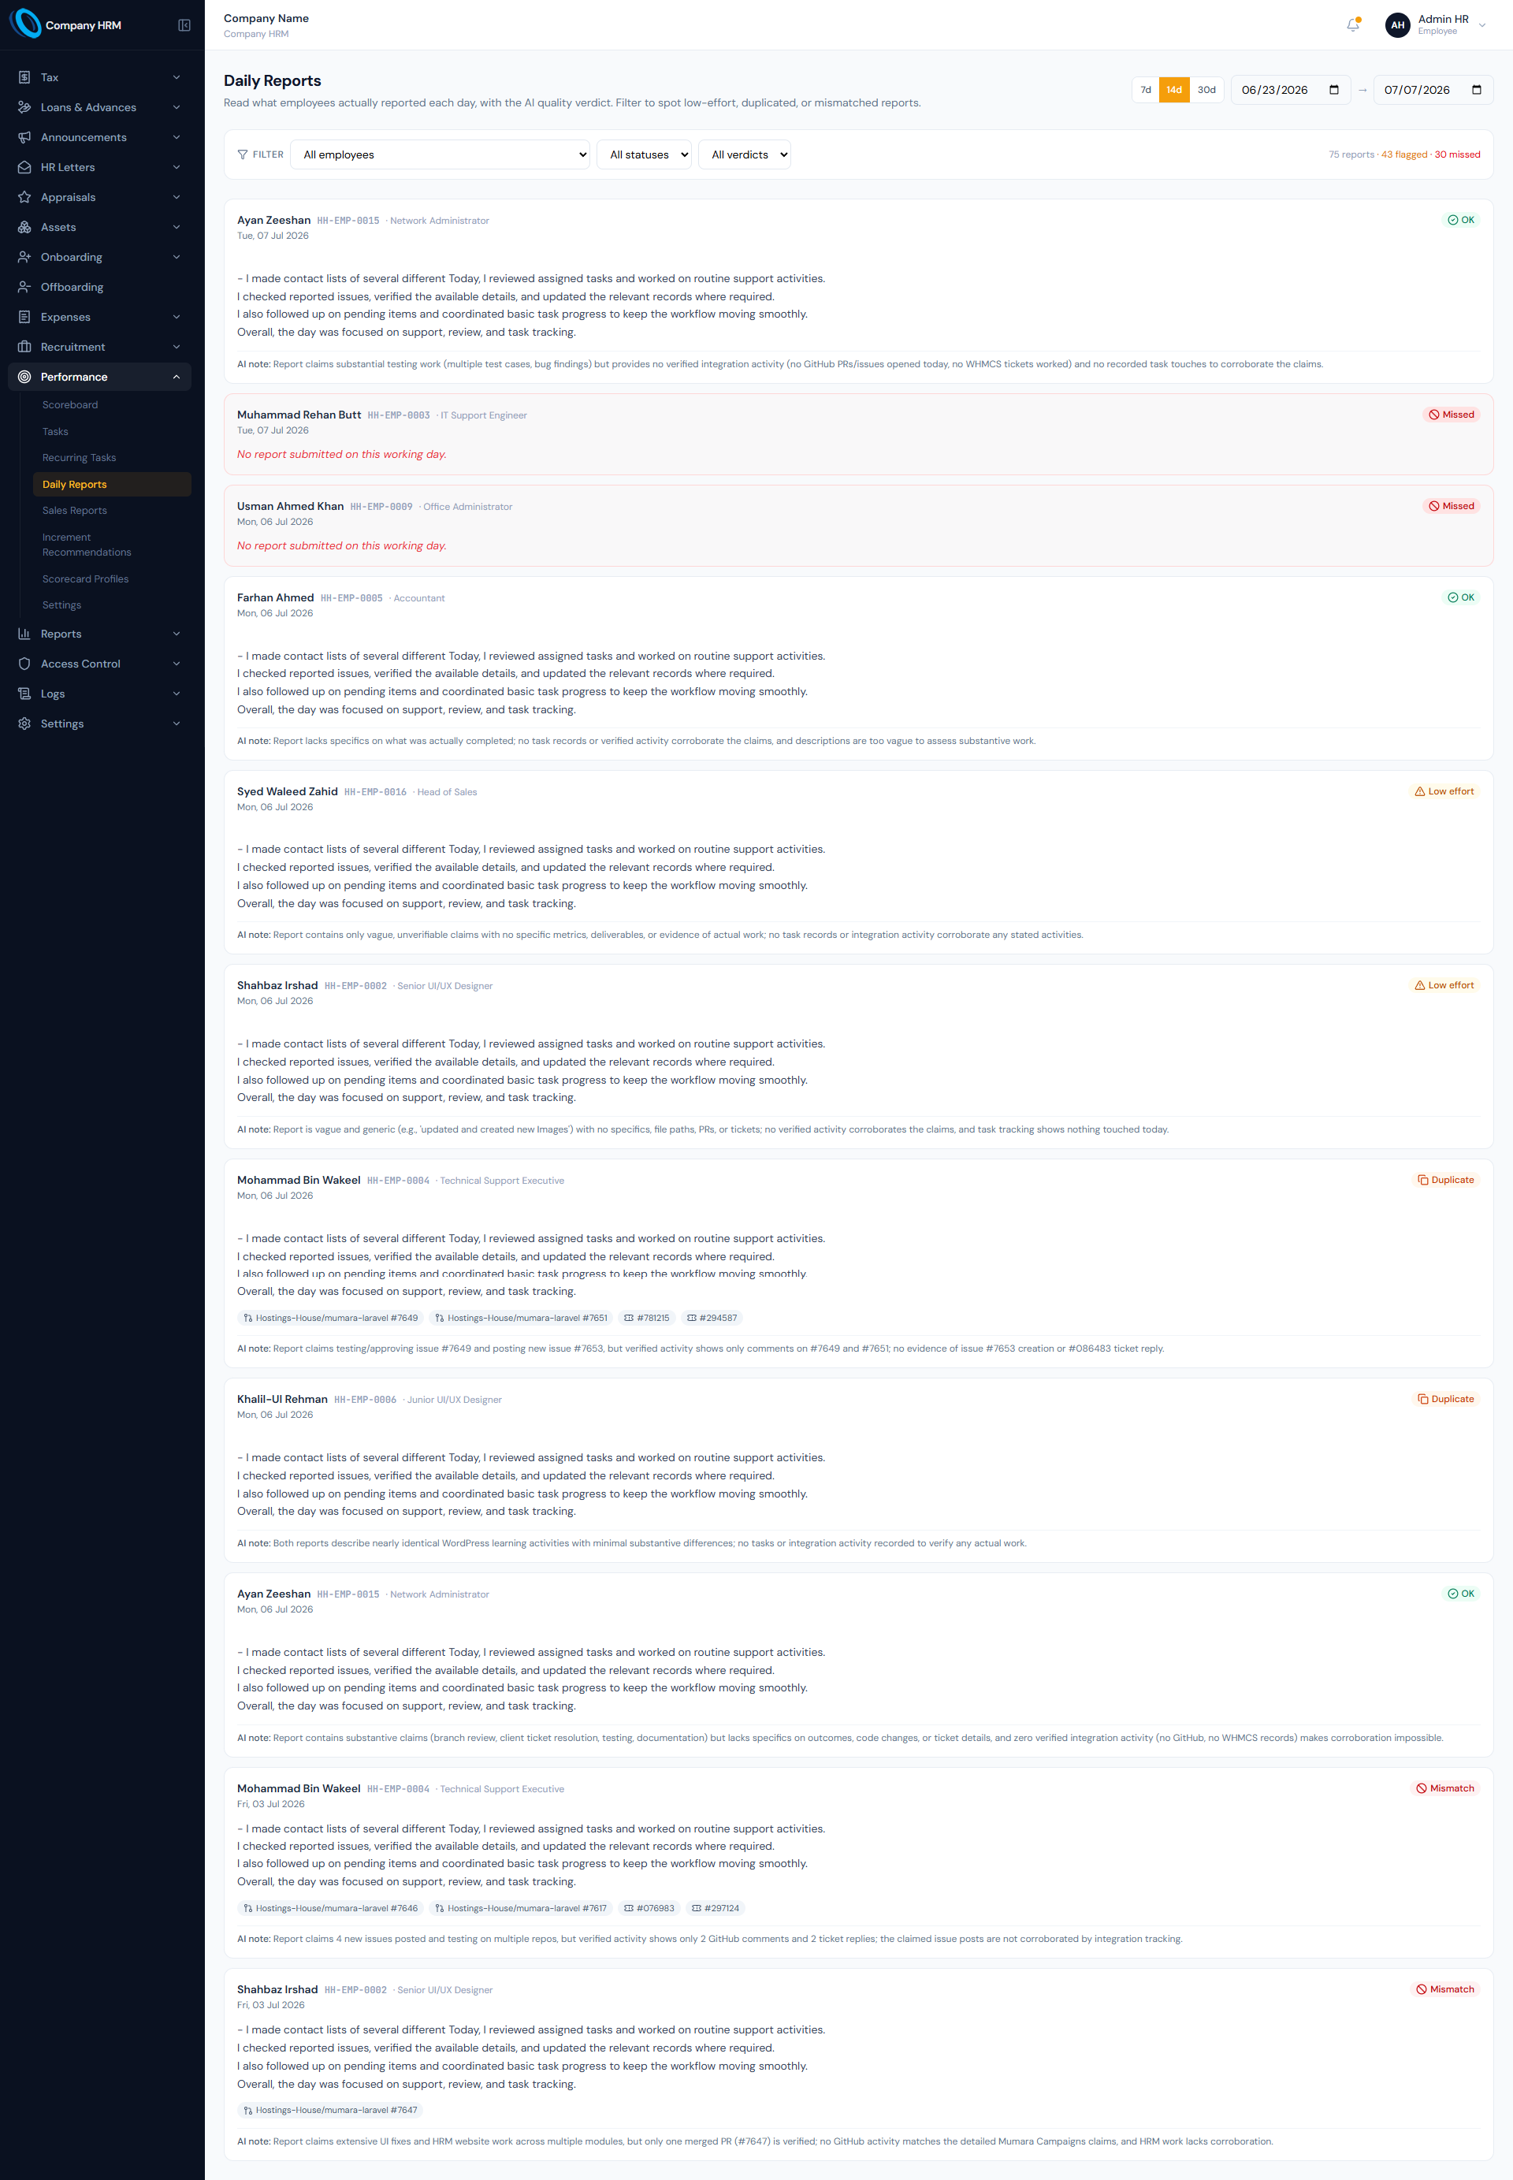The width and height of the screenshot is (1513, 2180).
Task: Click the HR Letters envelope icon
Action: coord(24,167)
